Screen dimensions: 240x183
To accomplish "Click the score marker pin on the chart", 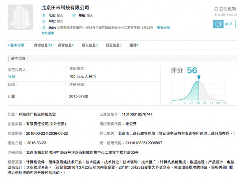I will point(199,76).
